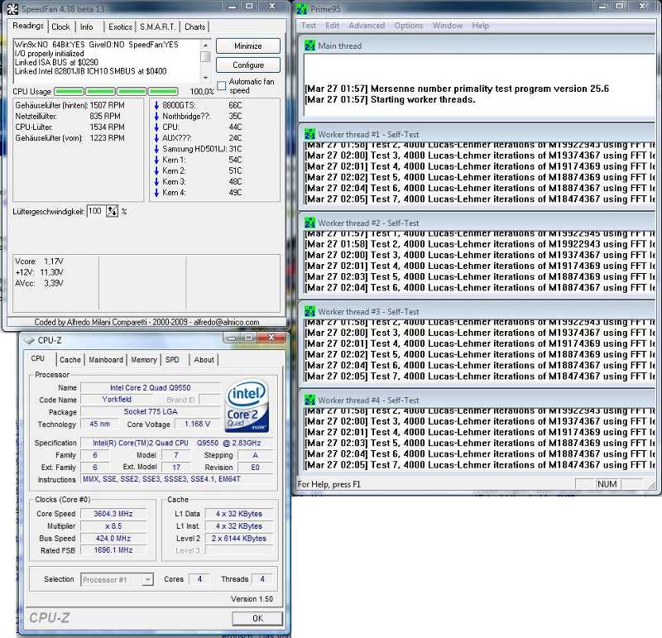Switch to SpeedFan Readings tab
The image size is (662, 638).
click(28, 26)
